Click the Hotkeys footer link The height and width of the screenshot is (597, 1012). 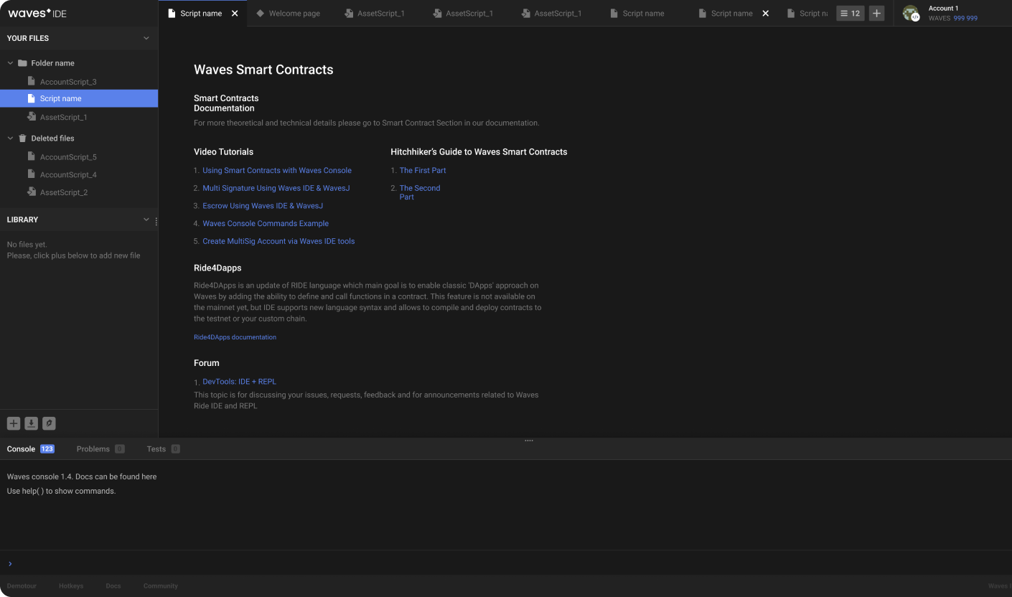click(71, 586)
